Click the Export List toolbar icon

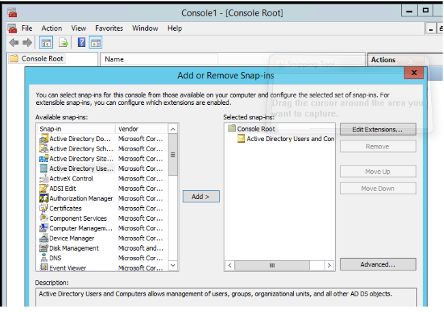(x=63, y=43)
